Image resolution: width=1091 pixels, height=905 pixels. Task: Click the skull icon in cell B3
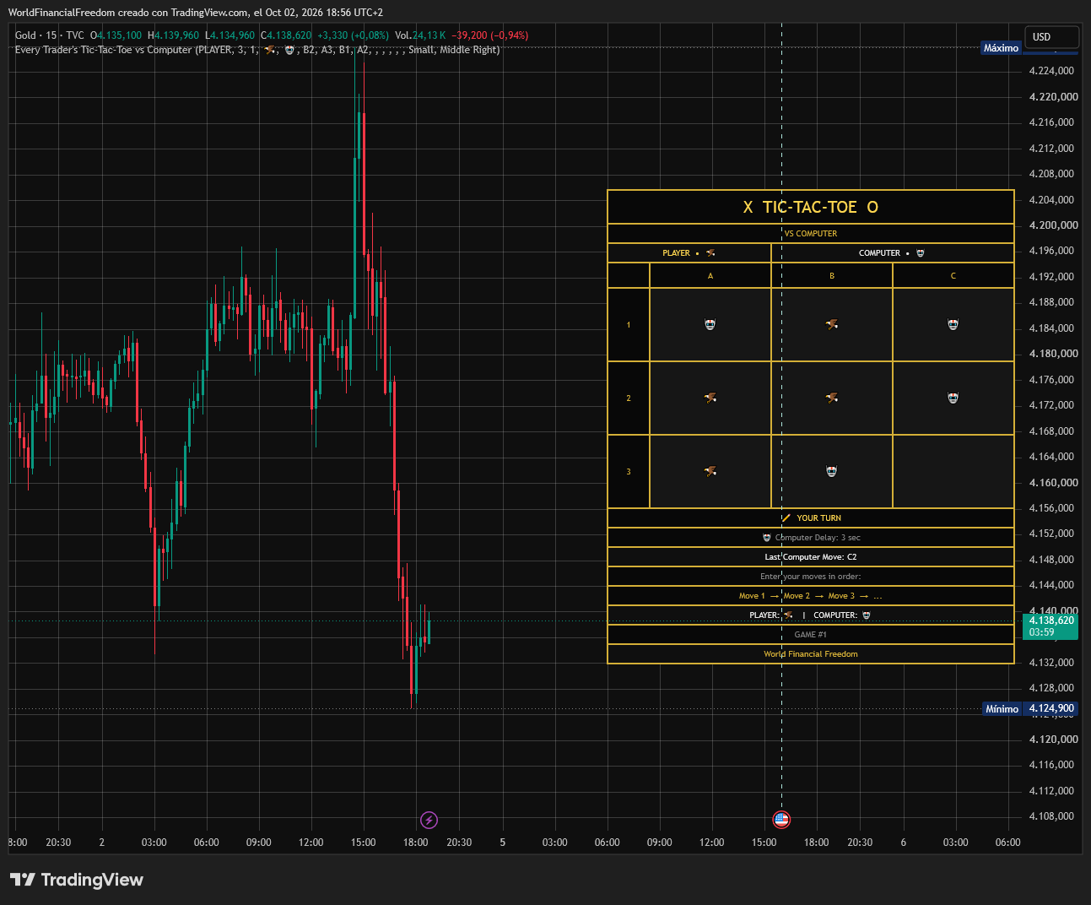pyautogui.click(x=831, y=471)
